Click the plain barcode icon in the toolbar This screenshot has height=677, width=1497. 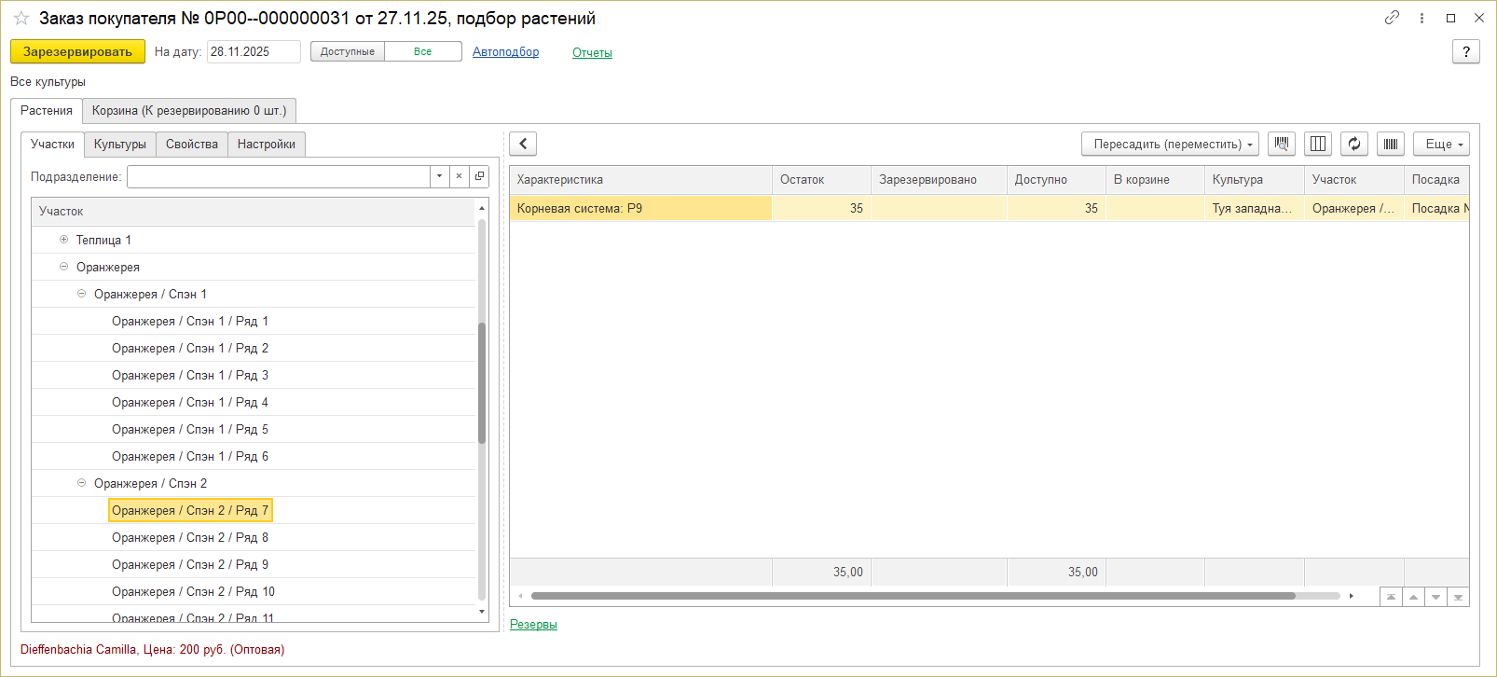click(x=1391, y=144)
